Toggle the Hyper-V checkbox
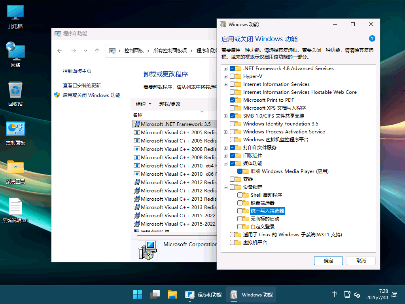Viewport: 405px width, 304px height. point(232,76)
